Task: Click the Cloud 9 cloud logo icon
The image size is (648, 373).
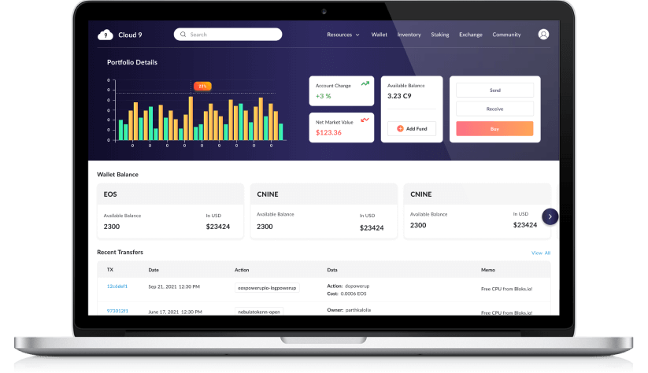Action: click(x=106, y=35)
